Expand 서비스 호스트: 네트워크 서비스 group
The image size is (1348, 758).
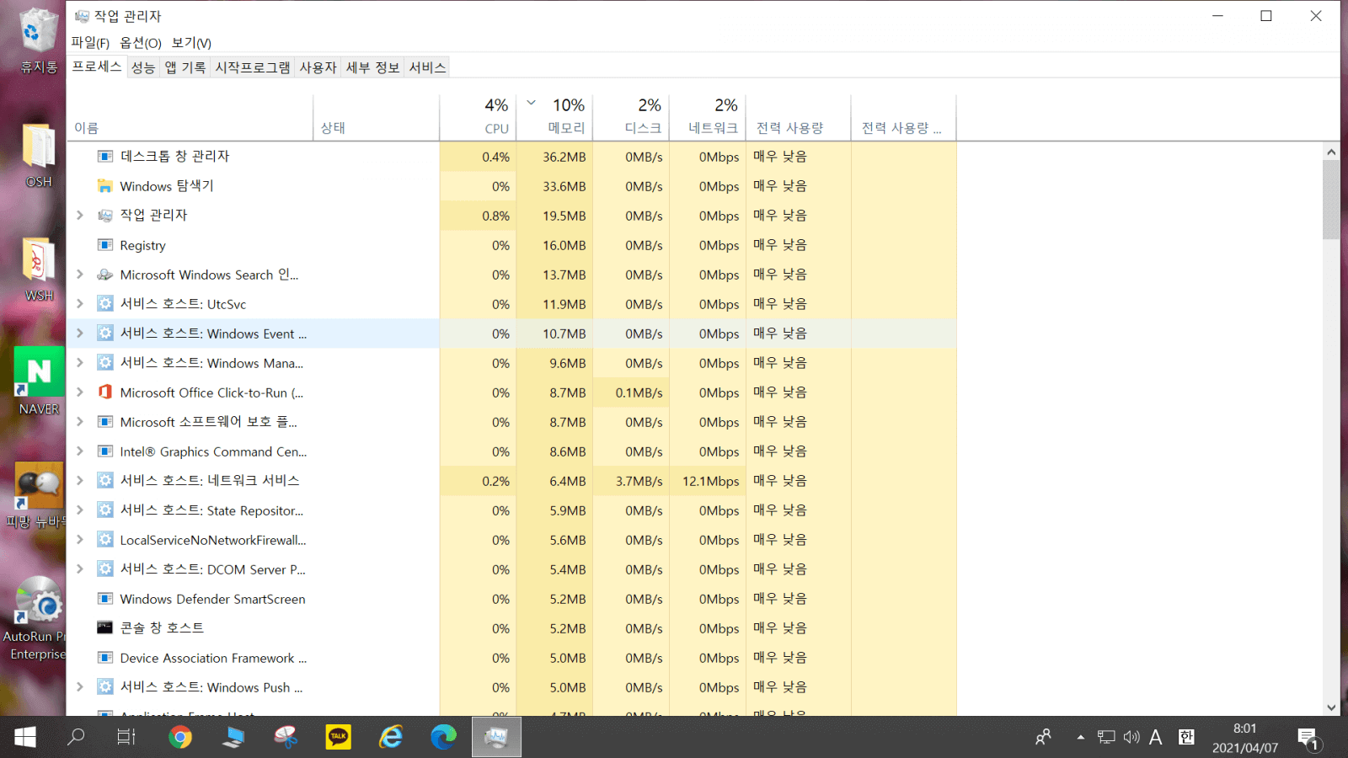[80, 481]
